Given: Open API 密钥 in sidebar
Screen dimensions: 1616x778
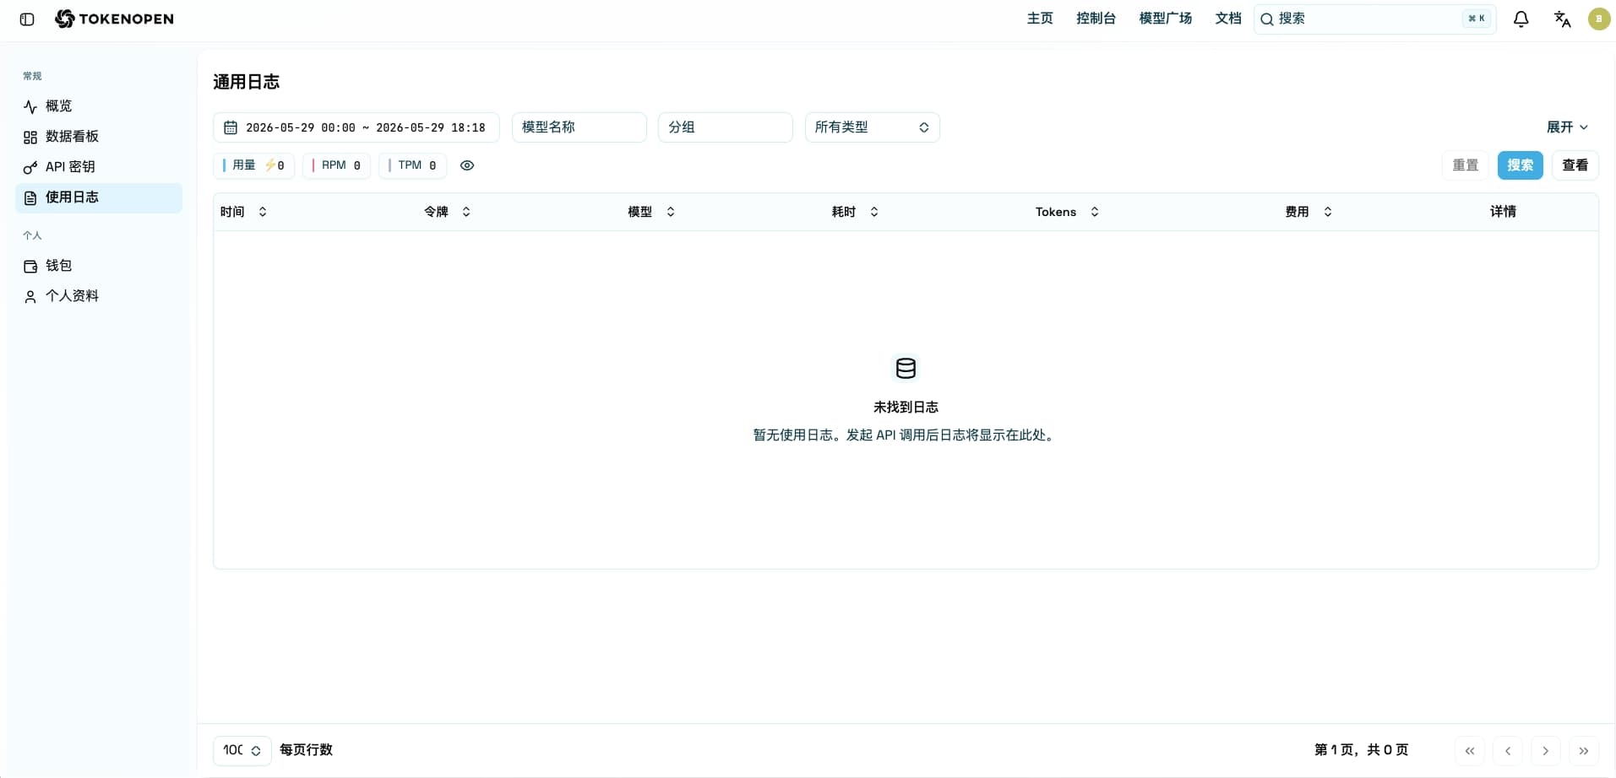Looking at the screenshot, I should 99,167.
